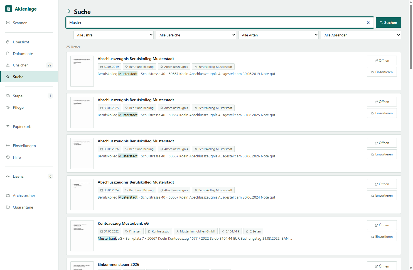Expand the Alle Bereiche dropdown

(x=196, y=35)
